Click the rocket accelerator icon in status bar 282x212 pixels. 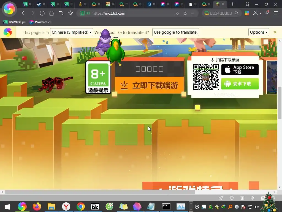pyautogui.click(x=221, y=198)
